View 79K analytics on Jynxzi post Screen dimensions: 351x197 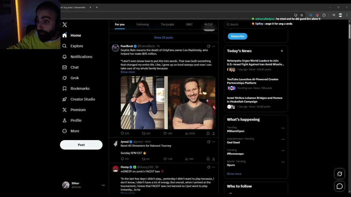pyautogui.click(x=189, y=159)
